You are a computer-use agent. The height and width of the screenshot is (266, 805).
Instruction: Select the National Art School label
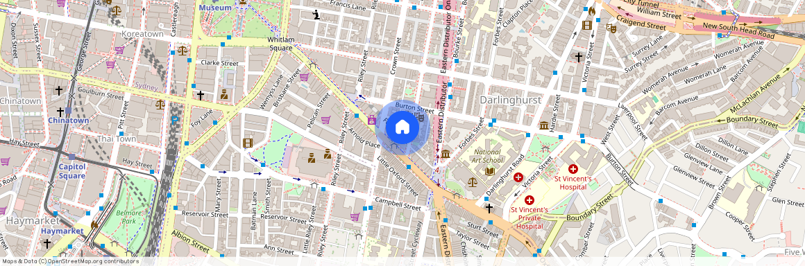(488, 157)
